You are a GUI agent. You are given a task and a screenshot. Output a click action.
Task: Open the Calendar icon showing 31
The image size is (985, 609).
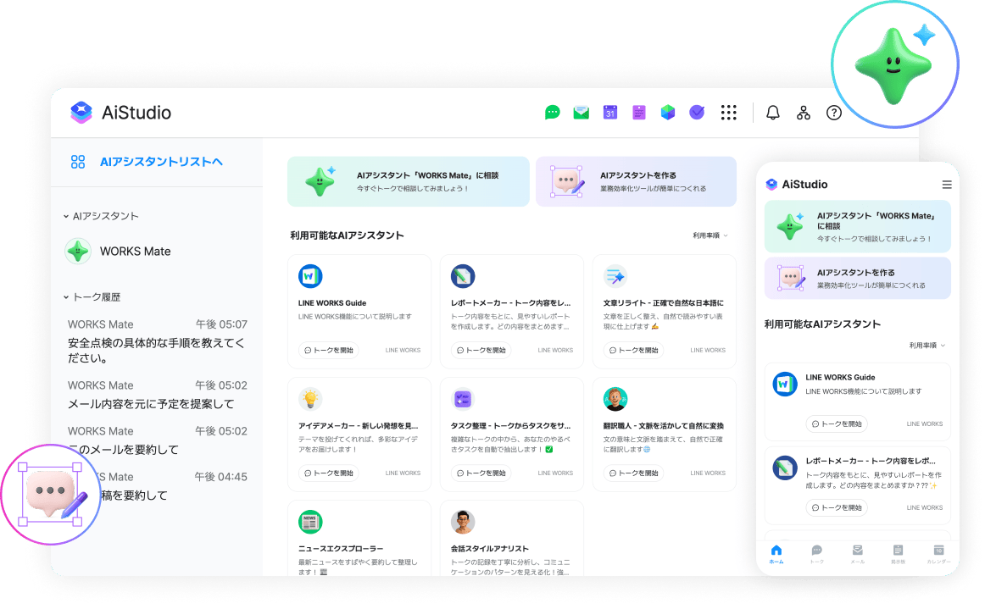(x=609, y=113)
